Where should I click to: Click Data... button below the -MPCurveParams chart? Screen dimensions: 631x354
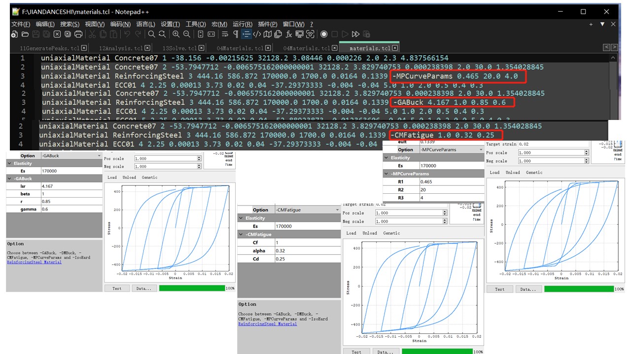coord(528,289)
